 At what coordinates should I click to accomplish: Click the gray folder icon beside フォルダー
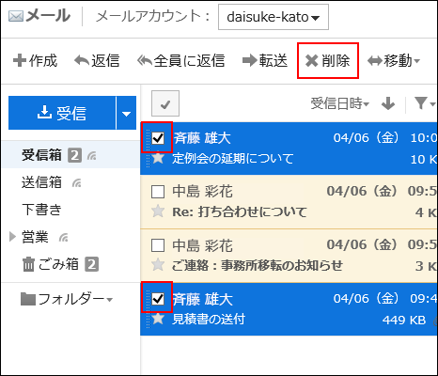click(x=28, y=299)
